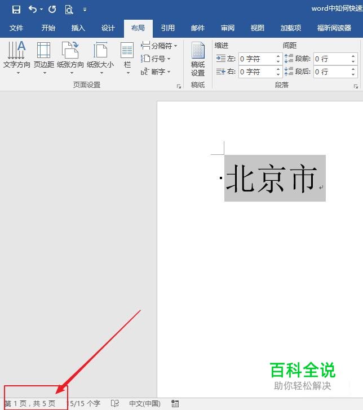
Task: Switch to the 加载项 tab
Action: tap(291, 28)
